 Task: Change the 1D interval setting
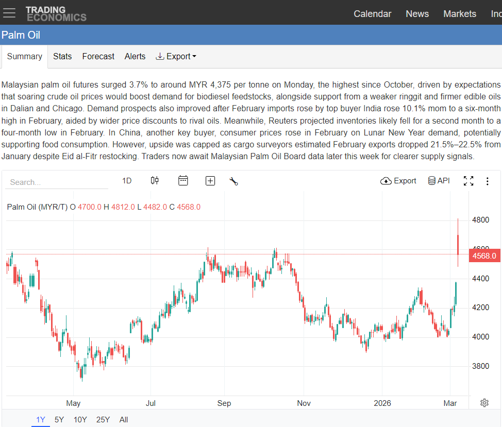127,181
